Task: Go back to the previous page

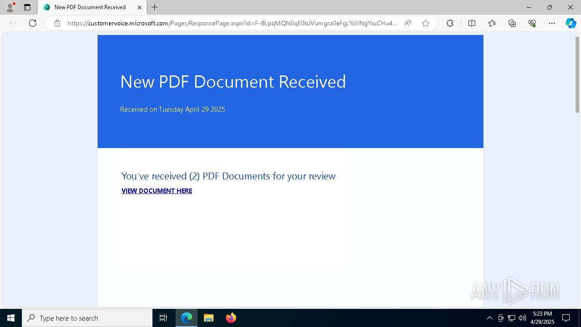Action: [13, 23]
